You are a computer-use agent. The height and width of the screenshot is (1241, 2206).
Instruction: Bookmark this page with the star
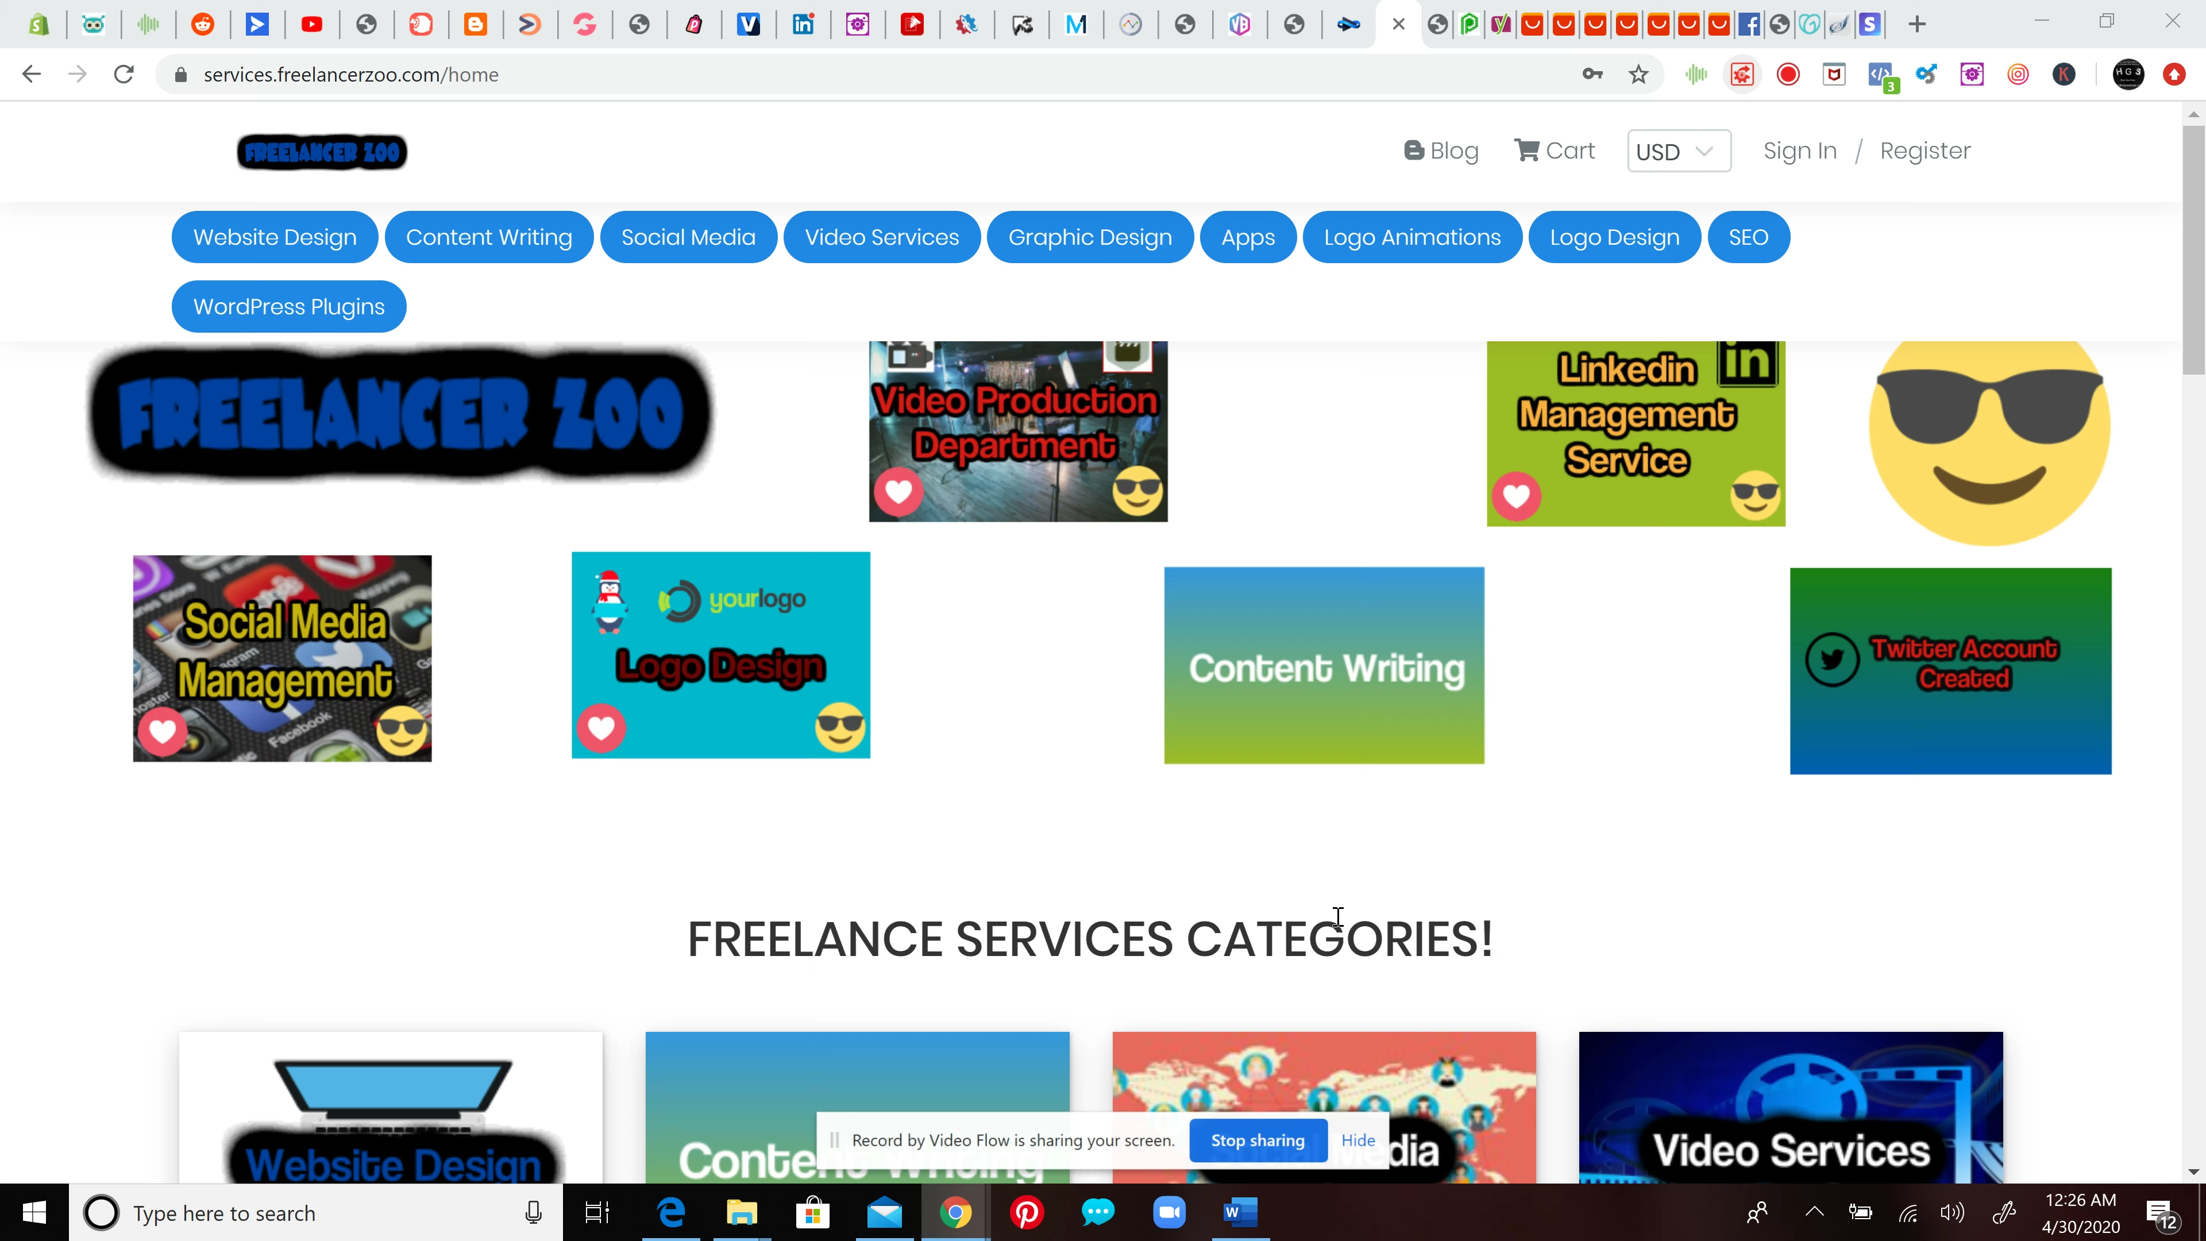coord(1638,75)
